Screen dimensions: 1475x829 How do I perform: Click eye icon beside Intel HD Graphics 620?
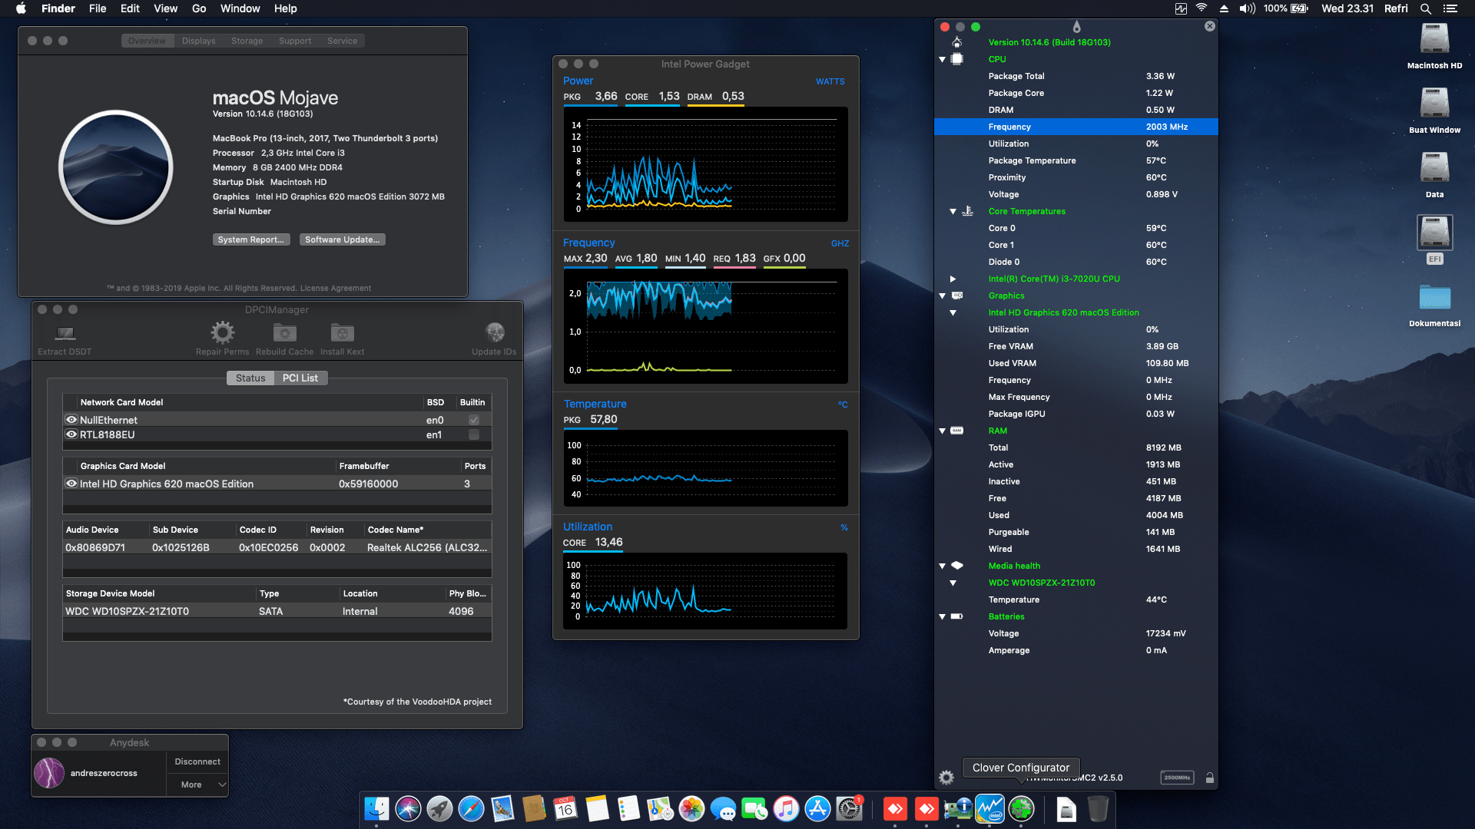pyautogui.click(x=71, y=484)
